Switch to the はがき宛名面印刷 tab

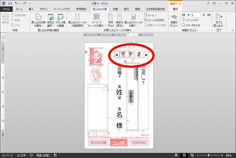click(x=156, y=9)
